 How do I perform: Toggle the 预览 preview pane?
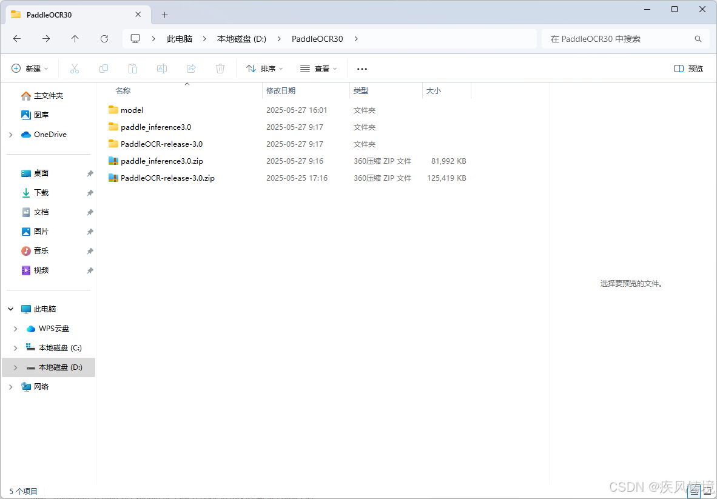[x=688, y=69]
